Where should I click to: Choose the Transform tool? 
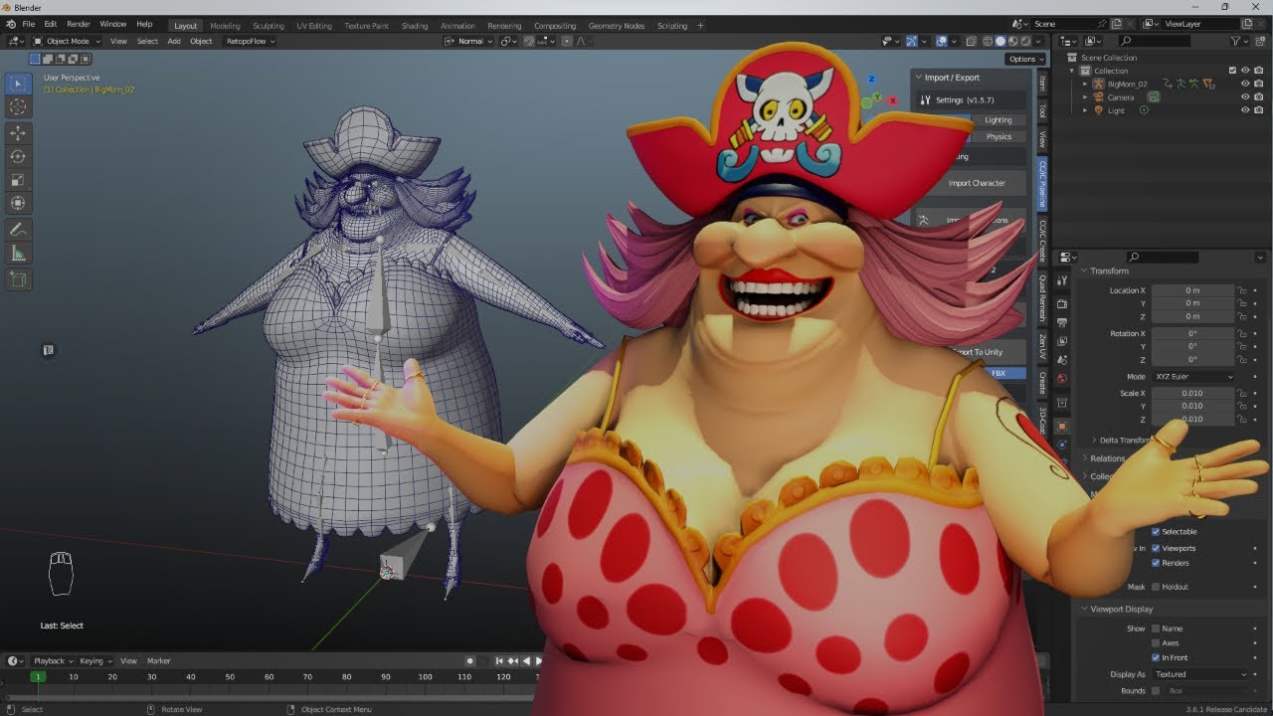[x=18, y=204]
